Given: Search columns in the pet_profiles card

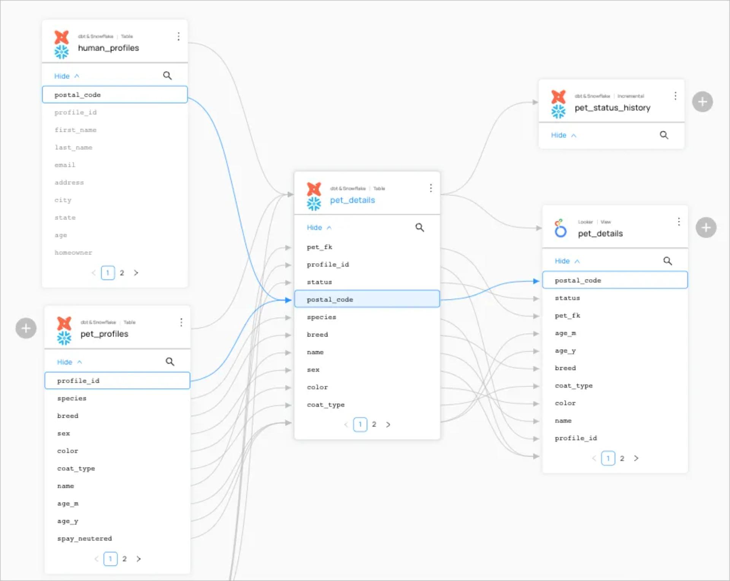Looking at the screenshot, I should pyautogui.click(x=170, y=362).
